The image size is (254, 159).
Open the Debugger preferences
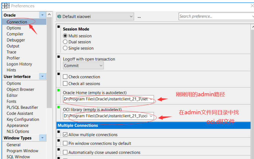coord(16,40)
